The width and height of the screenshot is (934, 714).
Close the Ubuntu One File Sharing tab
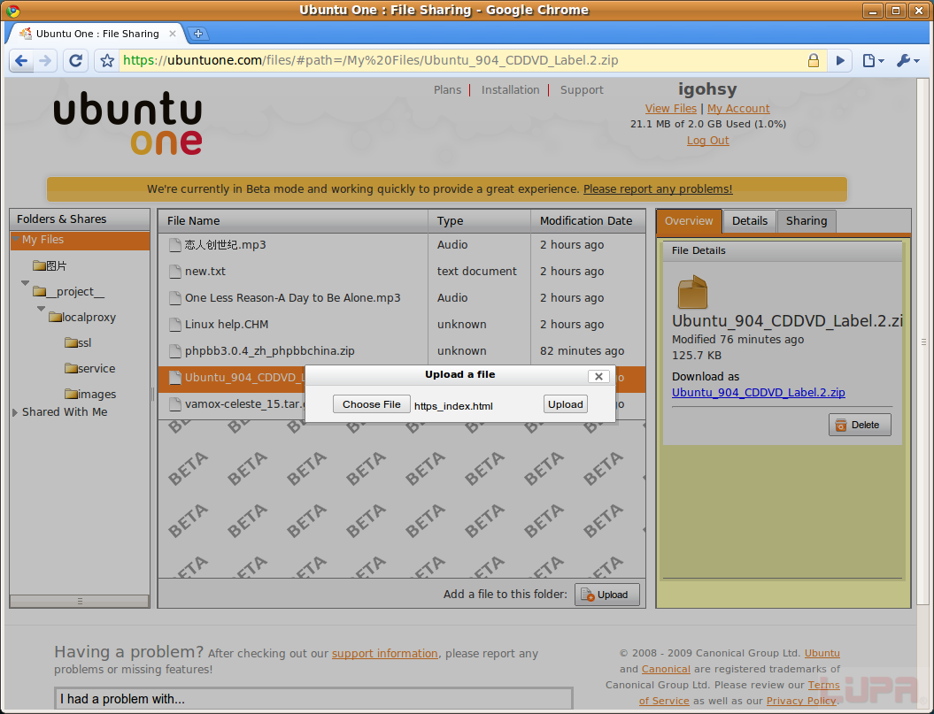pyautogui.click(x=172, y=34)
